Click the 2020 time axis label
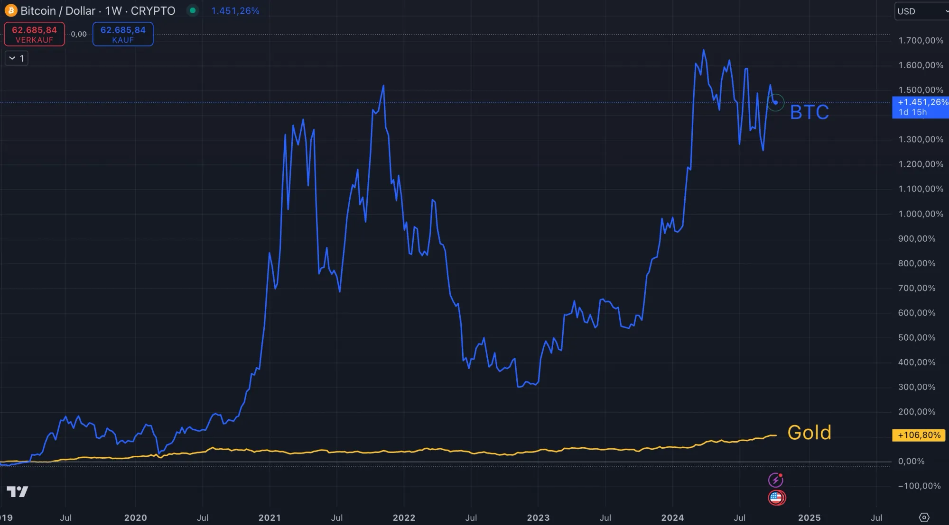This screenshot has width=949, height=525. 135,518
